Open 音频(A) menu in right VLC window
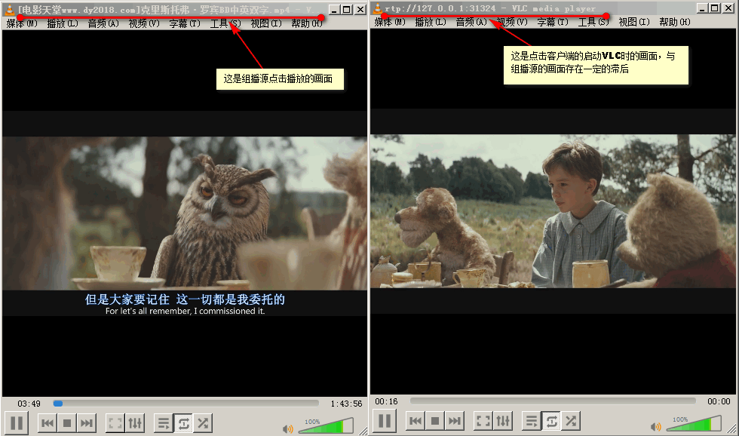 [471, 22]
